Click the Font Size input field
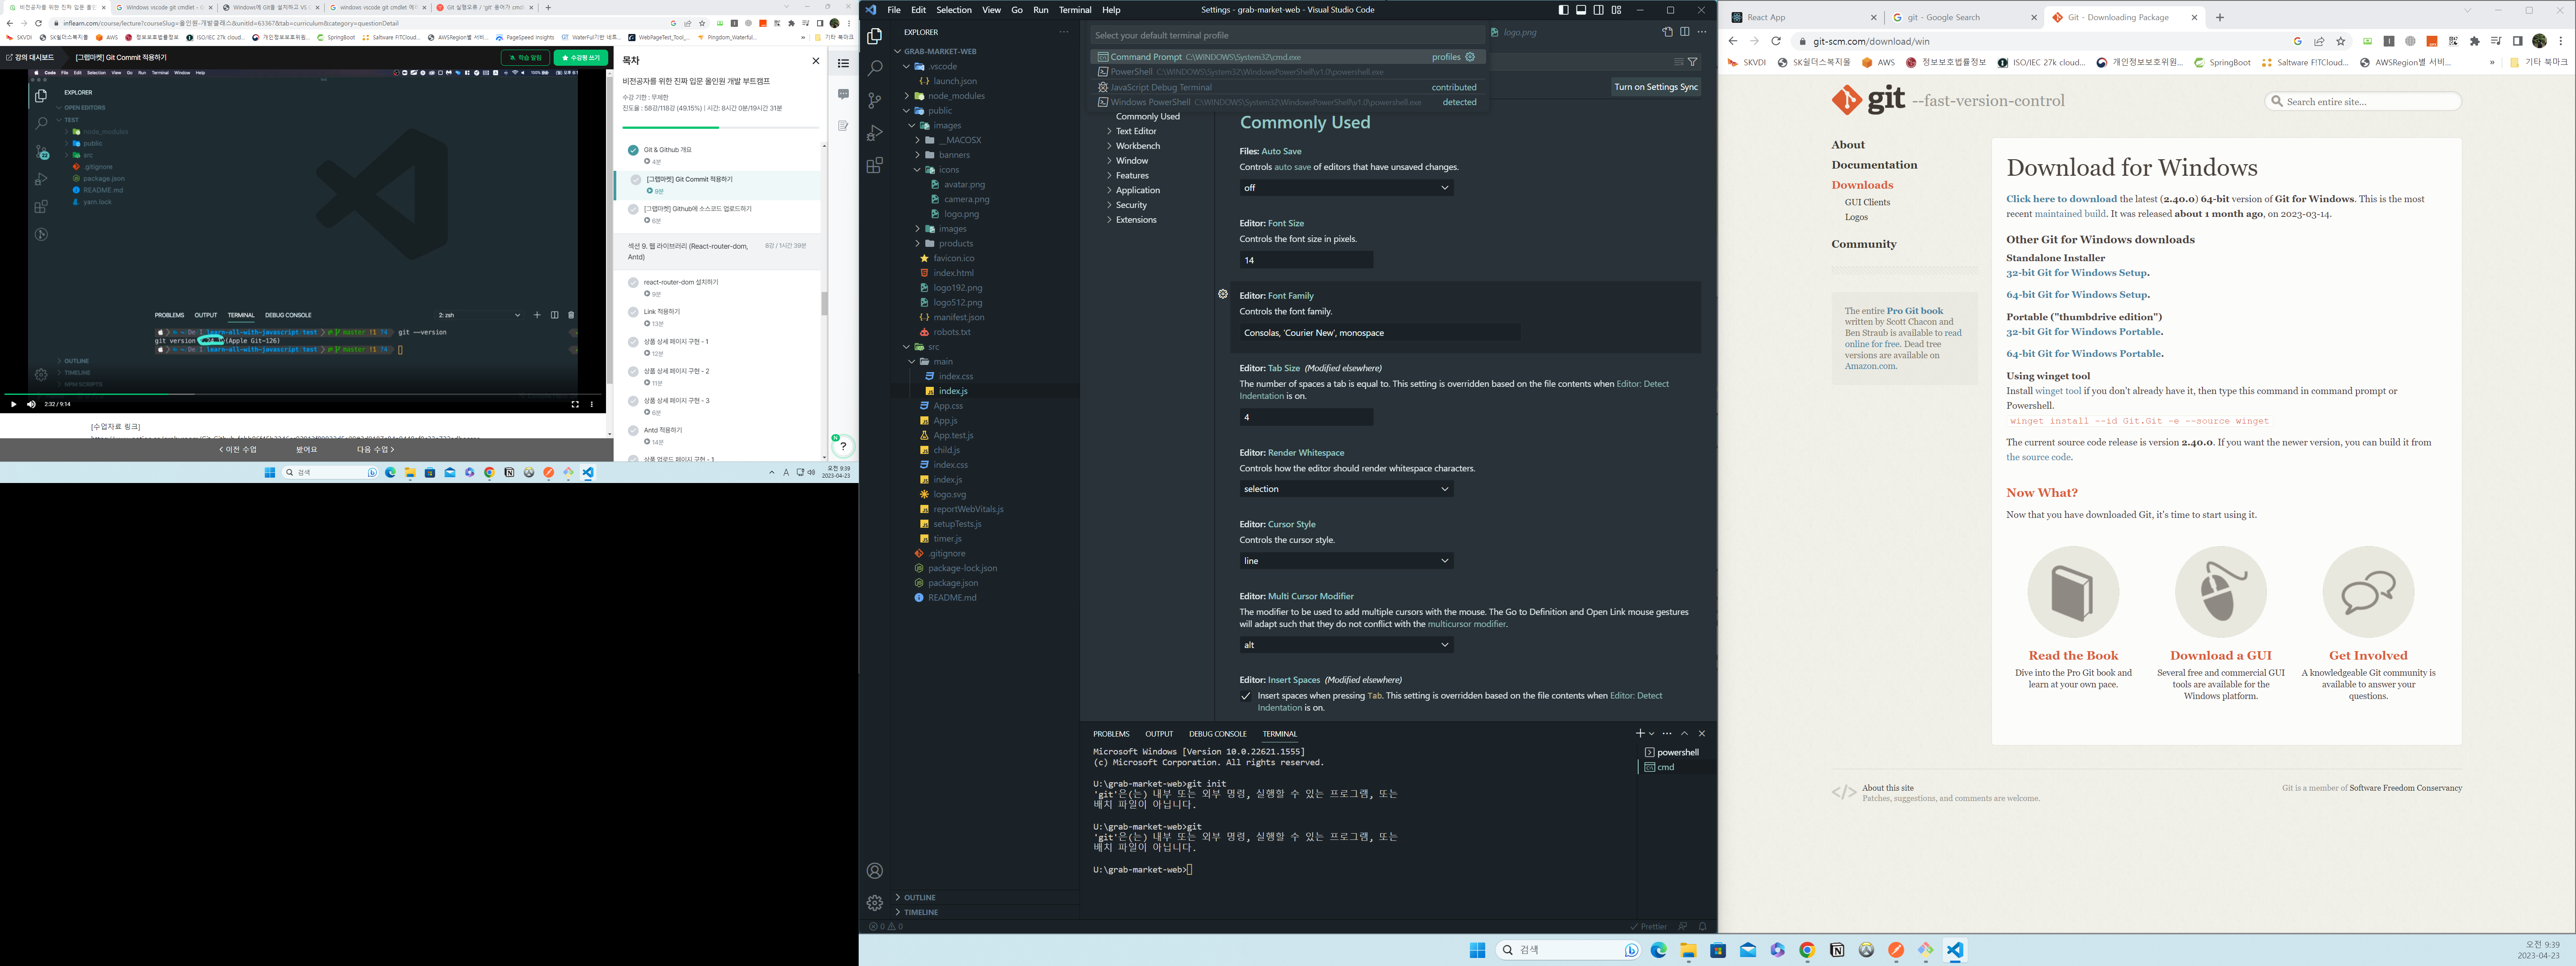 (1305, 260)
